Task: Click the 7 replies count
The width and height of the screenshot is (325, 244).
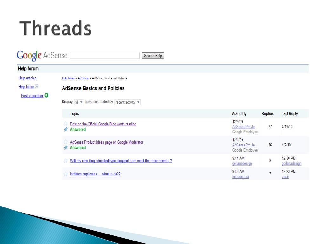Action: 270,174
